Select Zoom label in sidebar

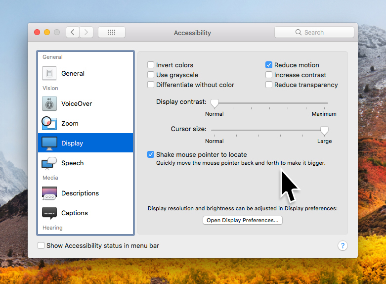click(70, 124)
